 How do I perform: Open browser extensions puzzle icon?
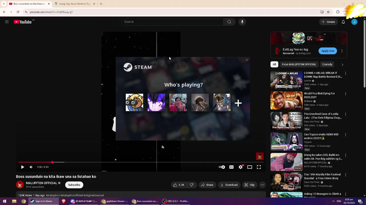pos(338,12)
